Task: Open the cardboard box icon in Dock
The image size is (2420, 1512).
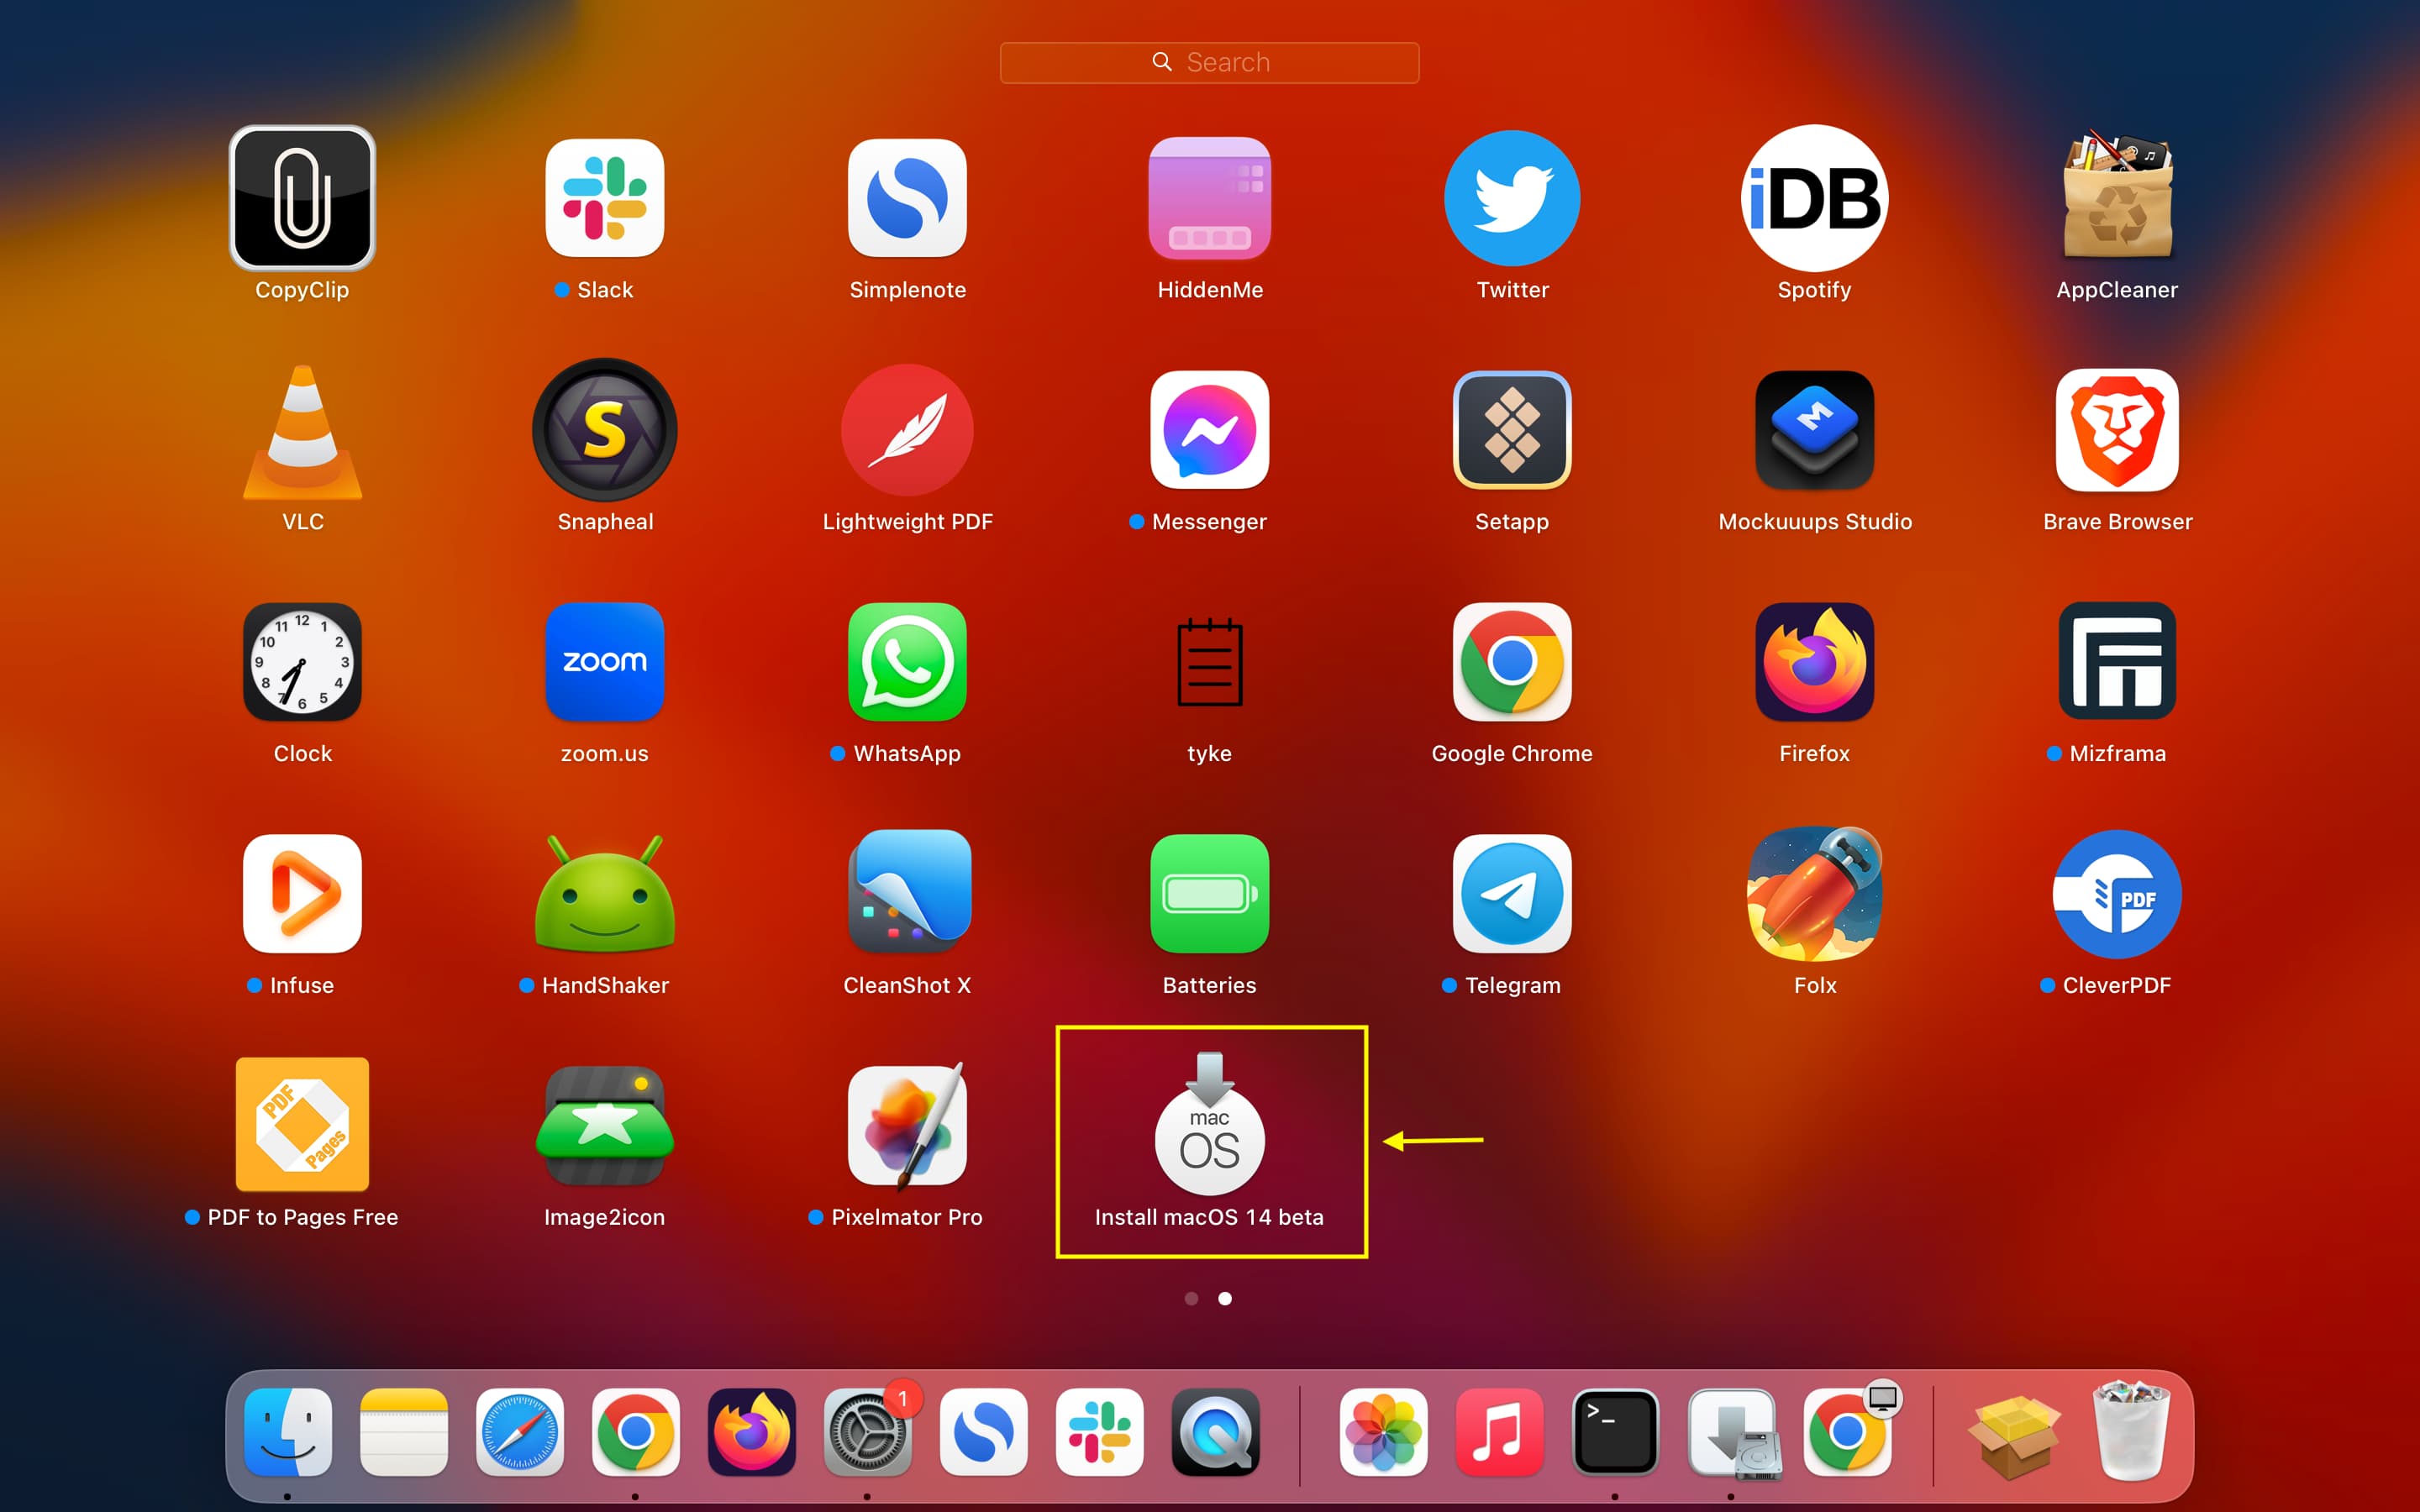Action: (x=2014, y=1436)
